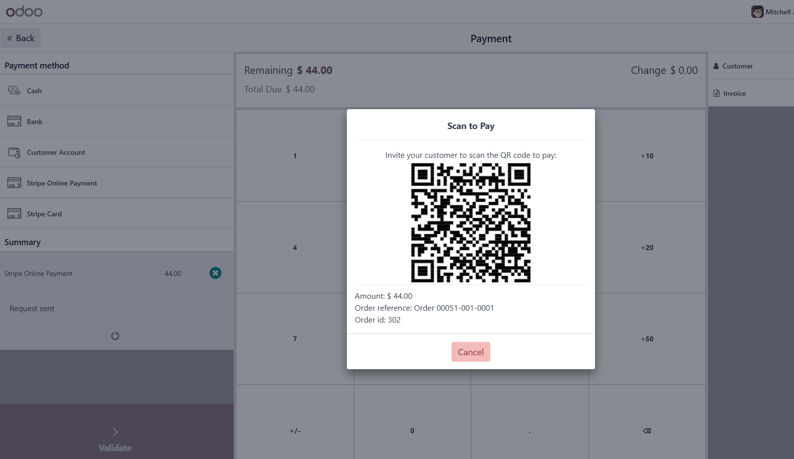Toggle the Invoice option
This screenshot has width=794, height=459.
pyautogui.click(x=751, y=93)
